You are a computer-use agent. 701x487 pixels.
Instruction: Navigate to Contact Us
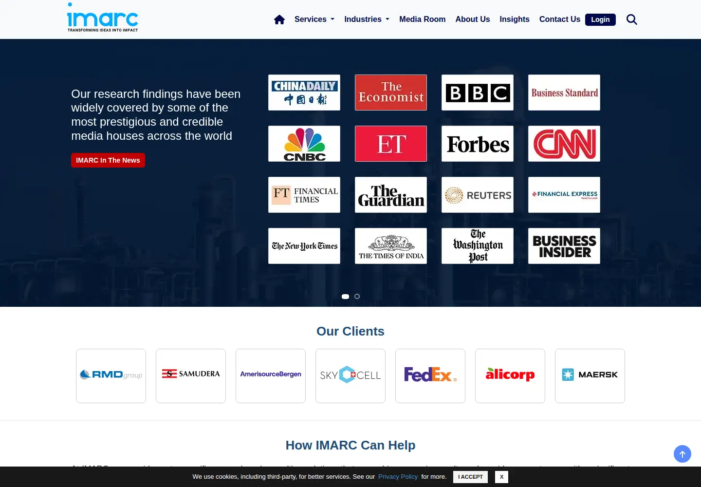click(x=560, y=19)
